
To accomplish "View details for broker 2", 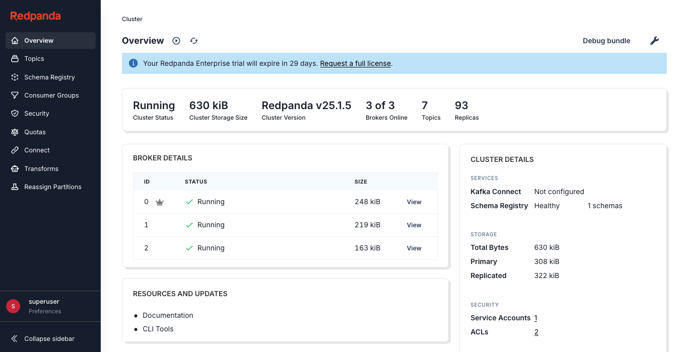I will point(414,248).
